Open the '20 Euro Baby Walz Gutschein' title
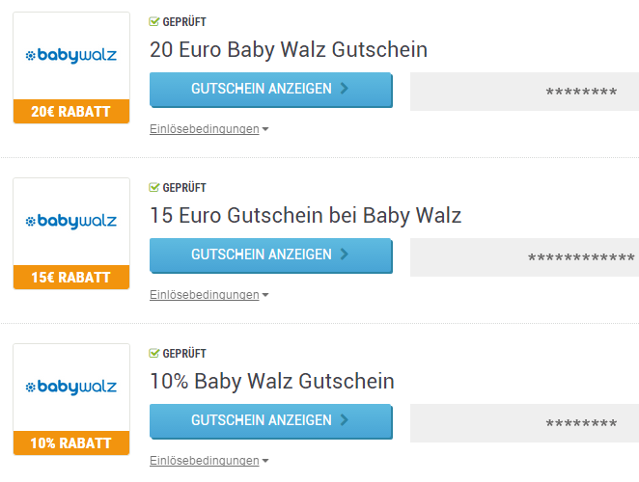Image resolution: width=639 pixels, height=482 pixels. [289, 50]
